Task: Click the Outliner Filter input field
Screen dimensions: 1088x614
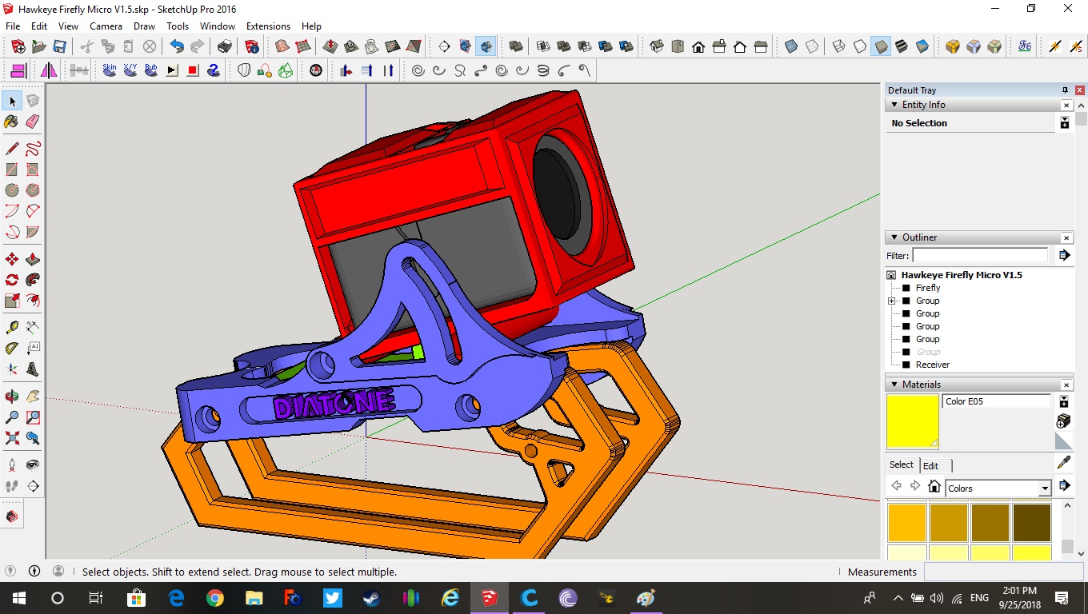Action: pyautogui.click(x=980, y=255)
